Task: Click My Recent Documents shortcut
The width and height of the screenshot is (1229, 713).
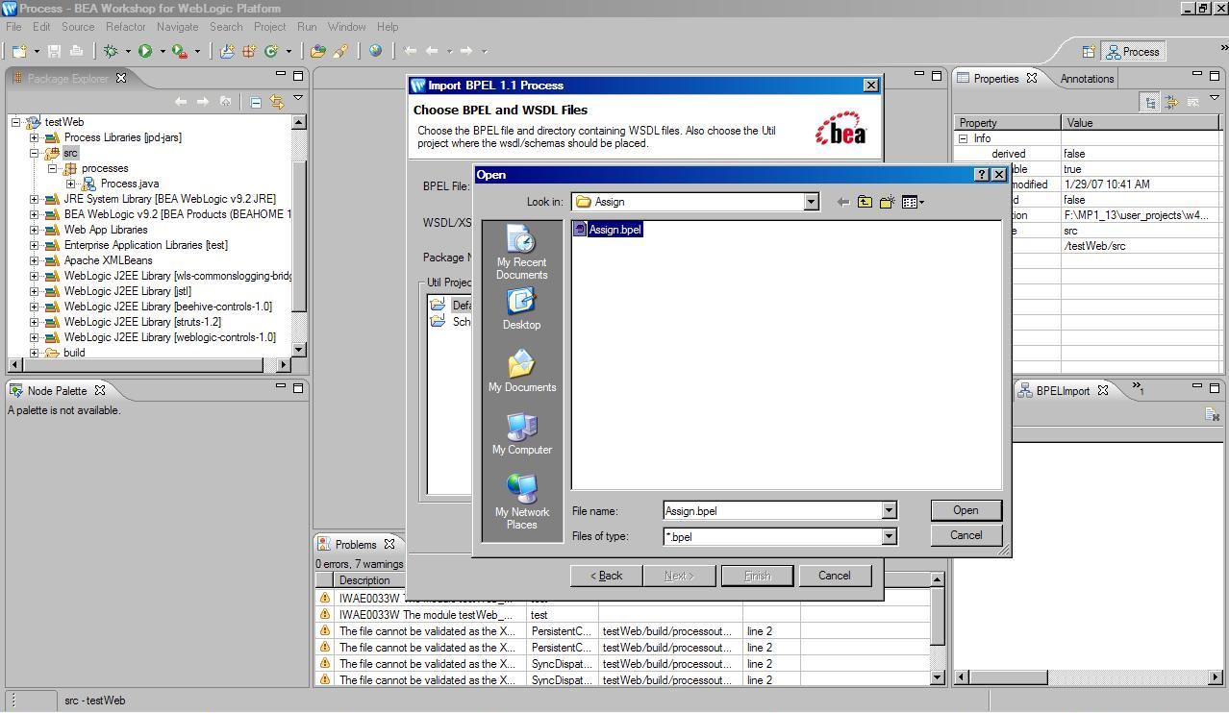Action: 521,253
